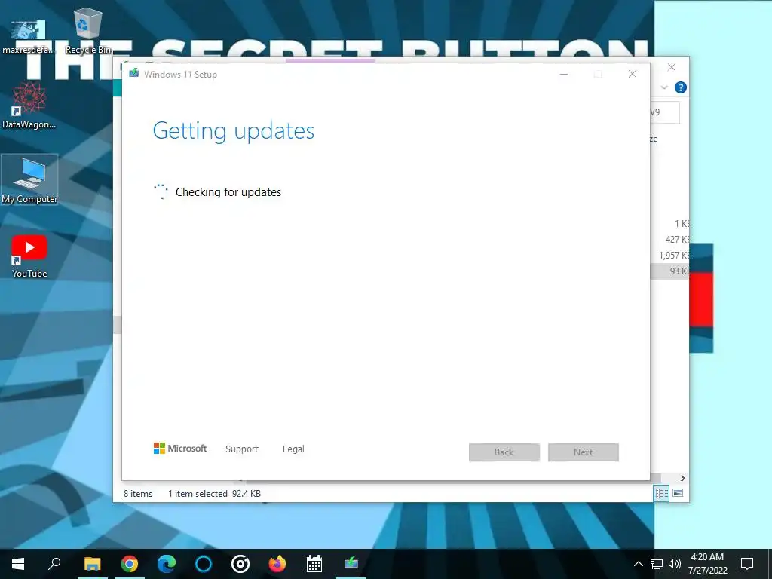Switch to Windows 11 Setup taskbar icon

(x=351, y=564)
